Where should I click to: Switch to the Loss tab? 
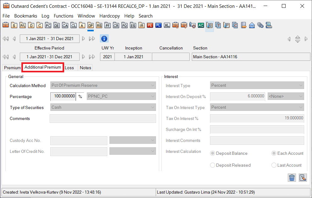[x=69, y=68]
